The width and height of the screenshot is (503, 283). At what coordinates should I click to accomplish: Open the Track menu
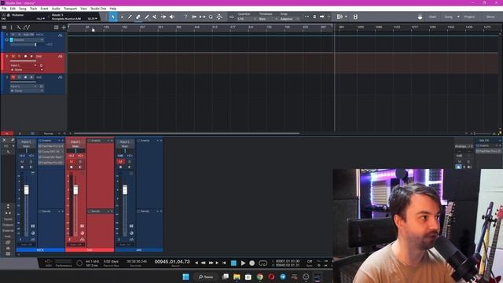tap(33, 9)
